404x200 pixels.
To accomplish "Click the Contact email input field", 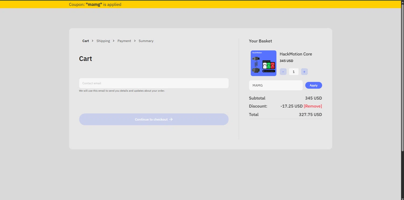I will (154, 83).
